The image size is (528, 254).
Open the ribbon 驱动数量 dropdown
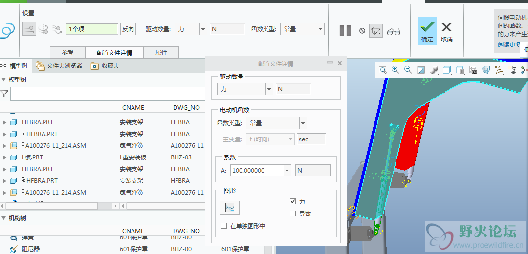(x=203, y=29)
